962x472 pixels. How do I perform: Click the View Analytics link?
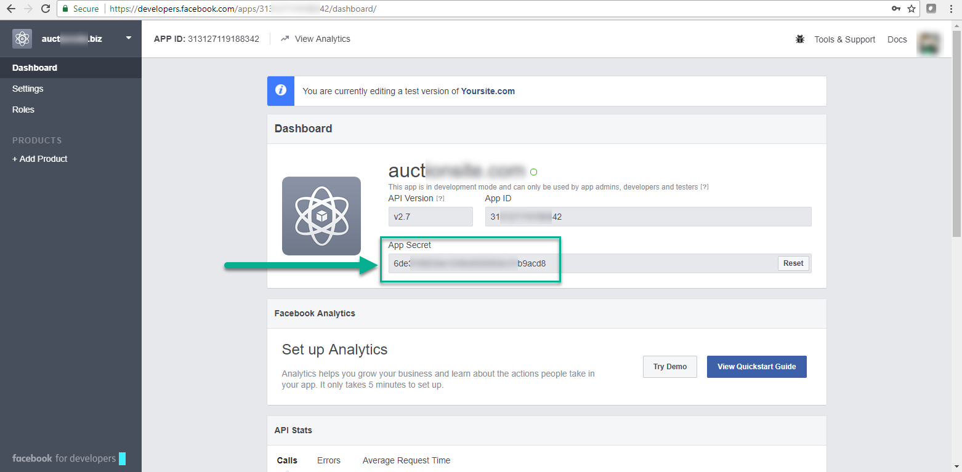(x=322, y=39)
